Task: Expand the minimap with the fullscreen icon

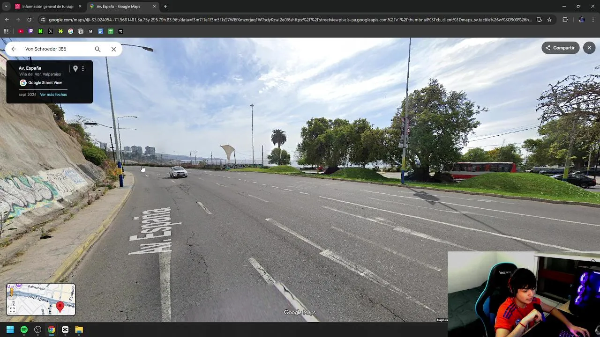Action: pyautogui.click(x=12, y=309)
